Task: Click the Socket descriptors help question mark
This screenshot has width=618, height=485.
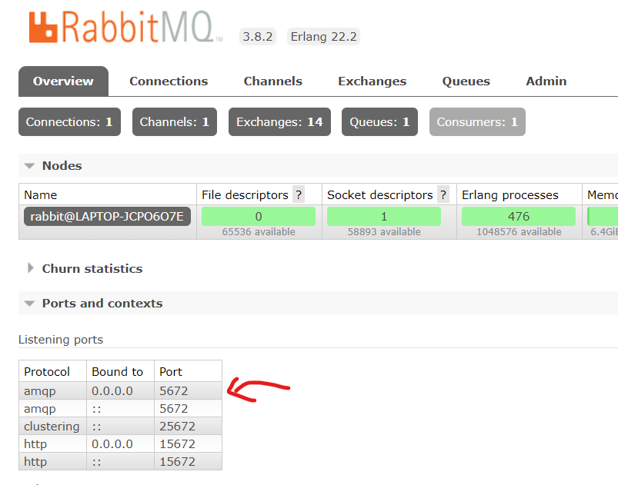Action: click(x=443, y=194)
